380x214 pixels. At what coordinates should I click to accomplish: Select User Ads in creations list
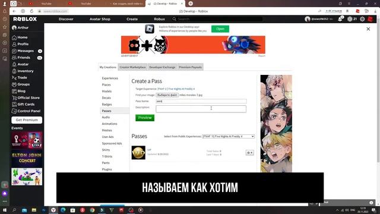pyautogui.click(x=107, y=137)
